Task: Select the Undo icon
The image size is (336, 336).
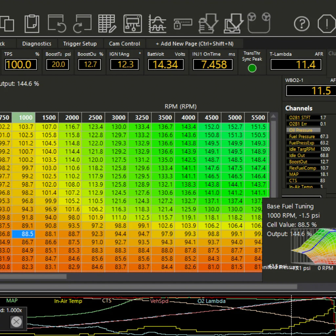Action: pos(57,24)
